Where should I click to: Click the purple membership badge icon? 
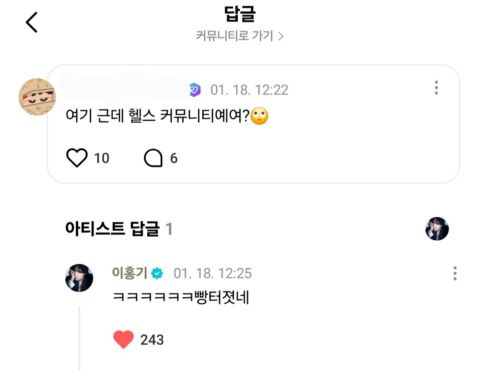(x=195, y=90)
